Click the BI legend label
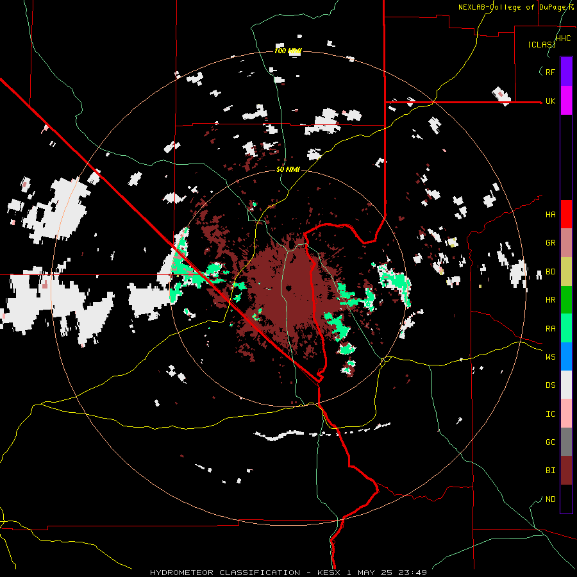The height and width of the screenshot is (577, 577). pos(550,471)
